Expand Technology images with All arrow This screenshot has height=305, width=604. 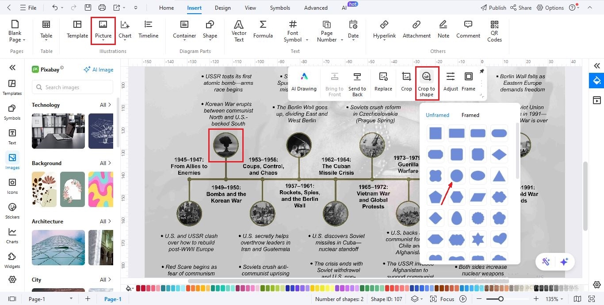pyautogui.click(x=105, y=105)
